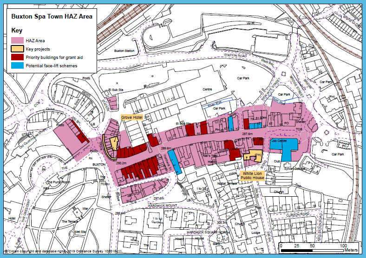Click The Pump Room label
The image size is (366, 258).
click(58, 182)
